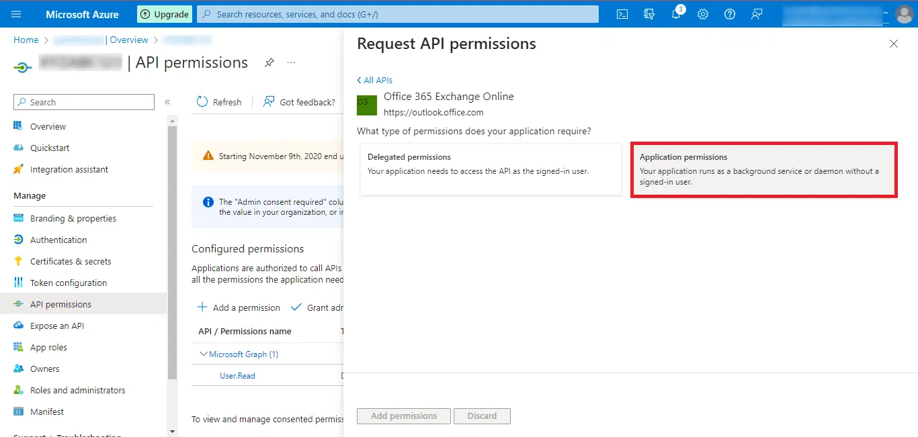918x437 pixels.
Task: Collapse the left sidebar menu
Action: coord(167,102)
